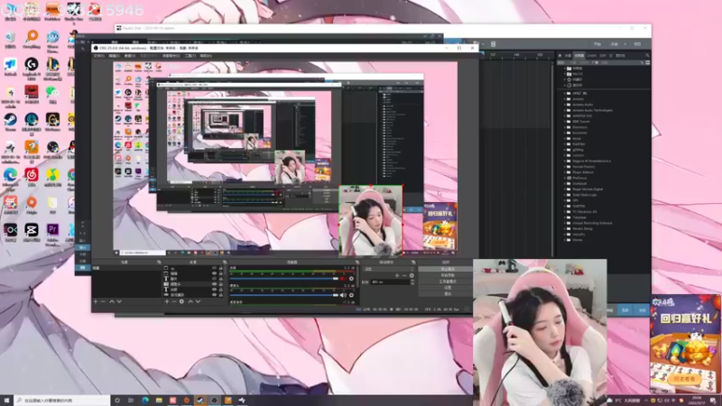Open settings gear of first mixer channel
Screen dimensions: 722x406
coord(351,279)
